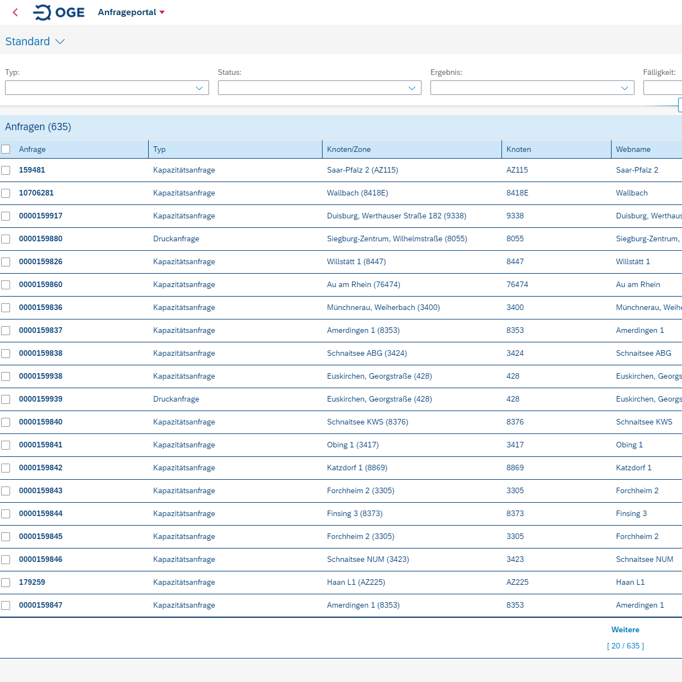Viewport: 682px width, 682px height.
Task: Click the back arrow icon
Action: [x=15, y=12]
